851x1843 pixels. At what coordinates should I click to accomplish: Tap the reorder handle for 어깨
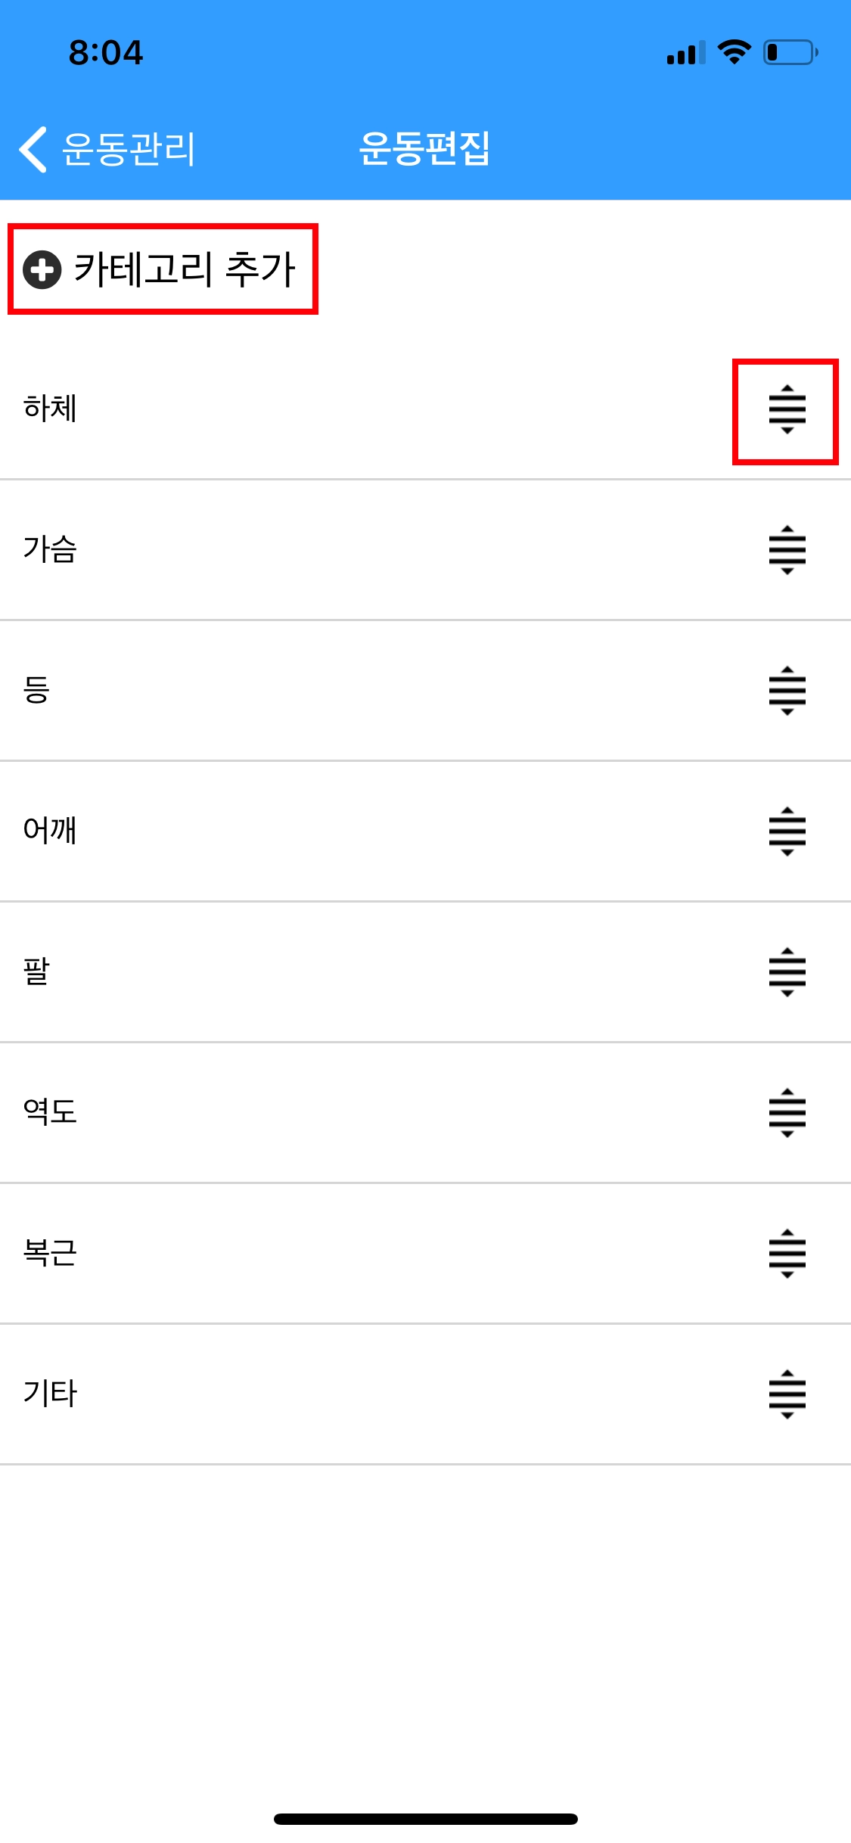(x=787, y=831)
